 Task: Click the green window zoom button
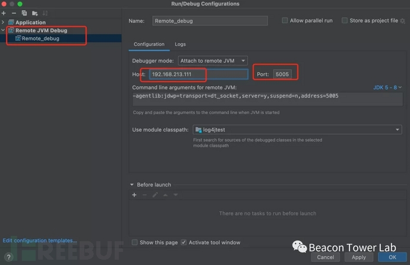click(20, 4)
